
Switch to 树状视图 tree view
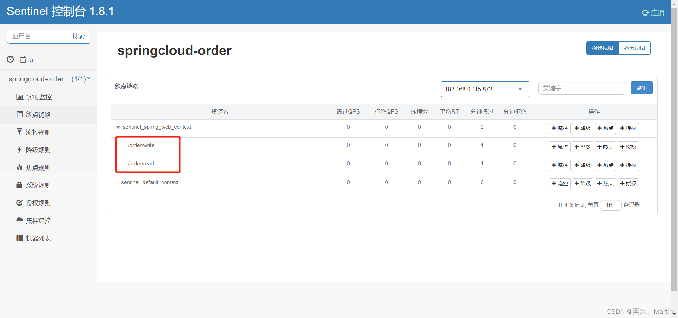[x=602, y=48]
